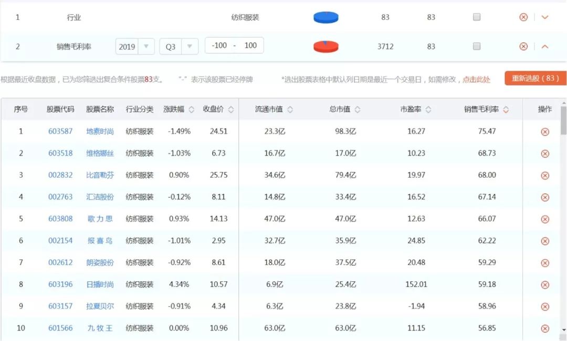Open stock name 拉夏贝尔
The width and height of the screenshot is (567, 341).
[x=100, y=306]
